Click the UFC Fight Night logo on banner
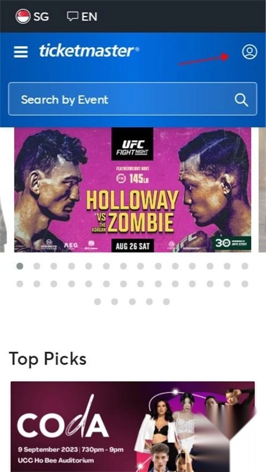The width and height of the screenshot is (266, 472). point(132,144)
